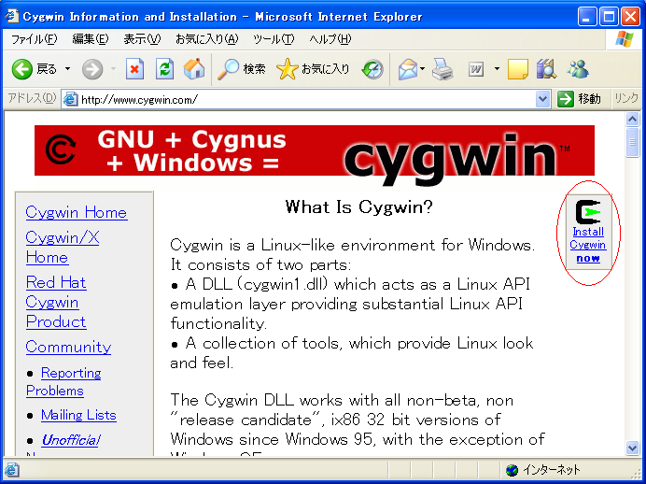Open the Mailing Lists link
Screen dimensions: 646x484
(78, 415)
